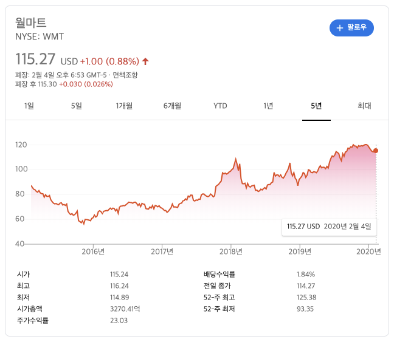Show the 최대 maximum range chart
This screenshot has width=394, height=342.
(x=364, y=106)
